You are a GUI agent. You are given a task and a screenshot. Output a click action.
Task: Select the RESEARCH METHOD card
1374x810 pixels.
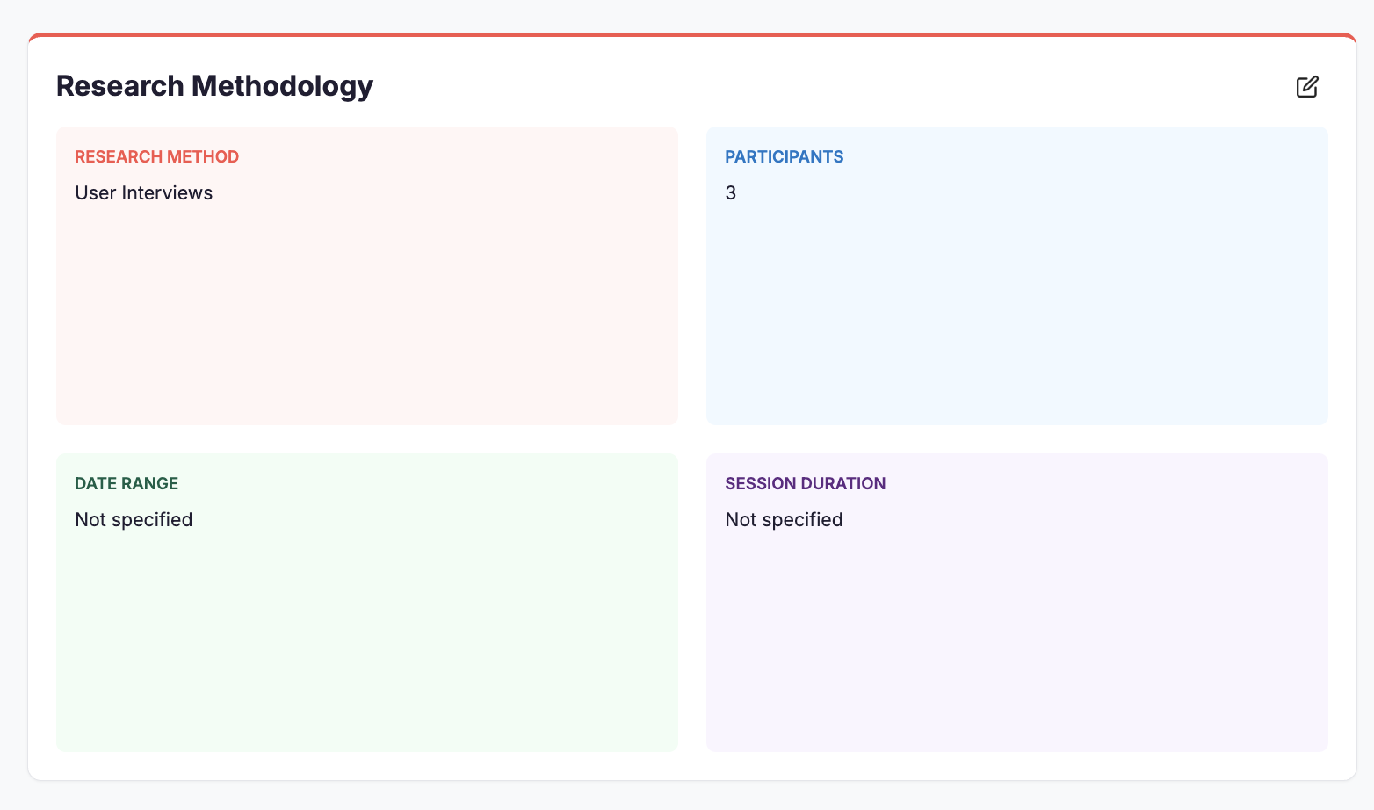pyautogui.click(x=366, y=275)
